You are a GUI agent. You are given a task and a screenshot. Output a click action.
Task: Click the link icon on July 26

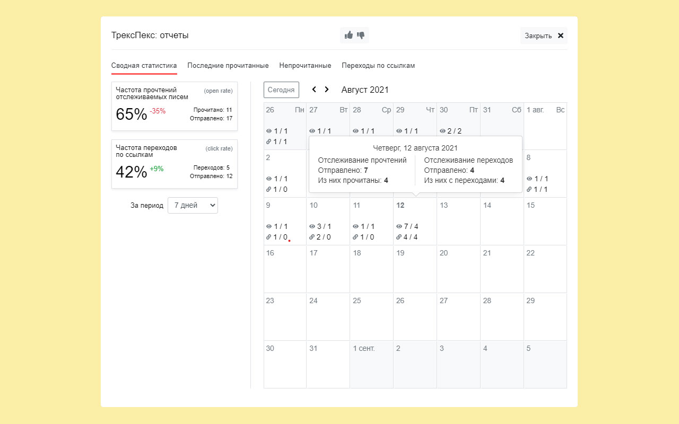pyautogui.click(x=268, y=142)
